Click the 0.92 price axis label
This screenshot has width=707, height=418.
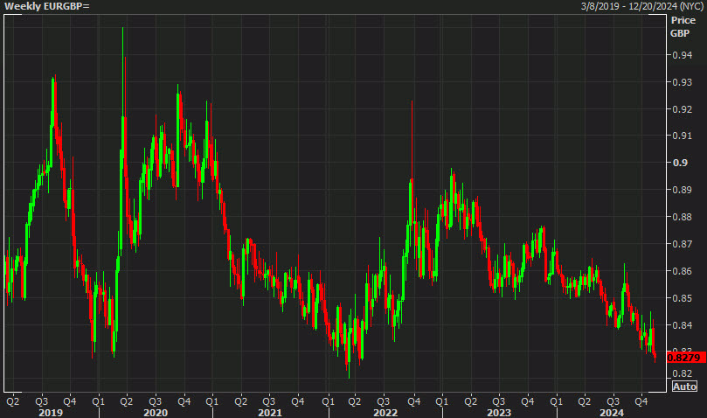[683, 109]
